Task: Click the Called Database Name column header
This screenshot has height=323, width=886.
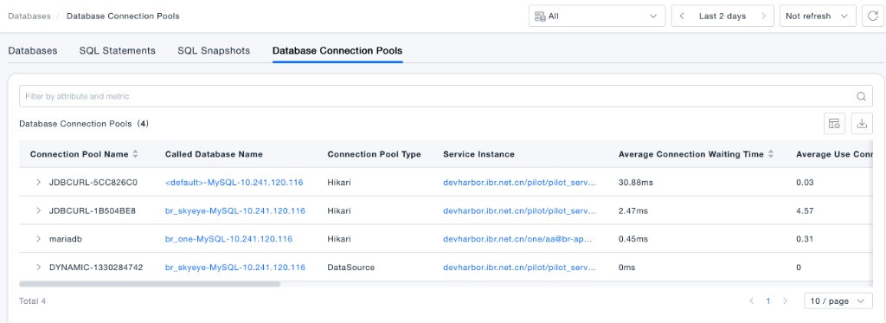Action: (x=214, y=154)
